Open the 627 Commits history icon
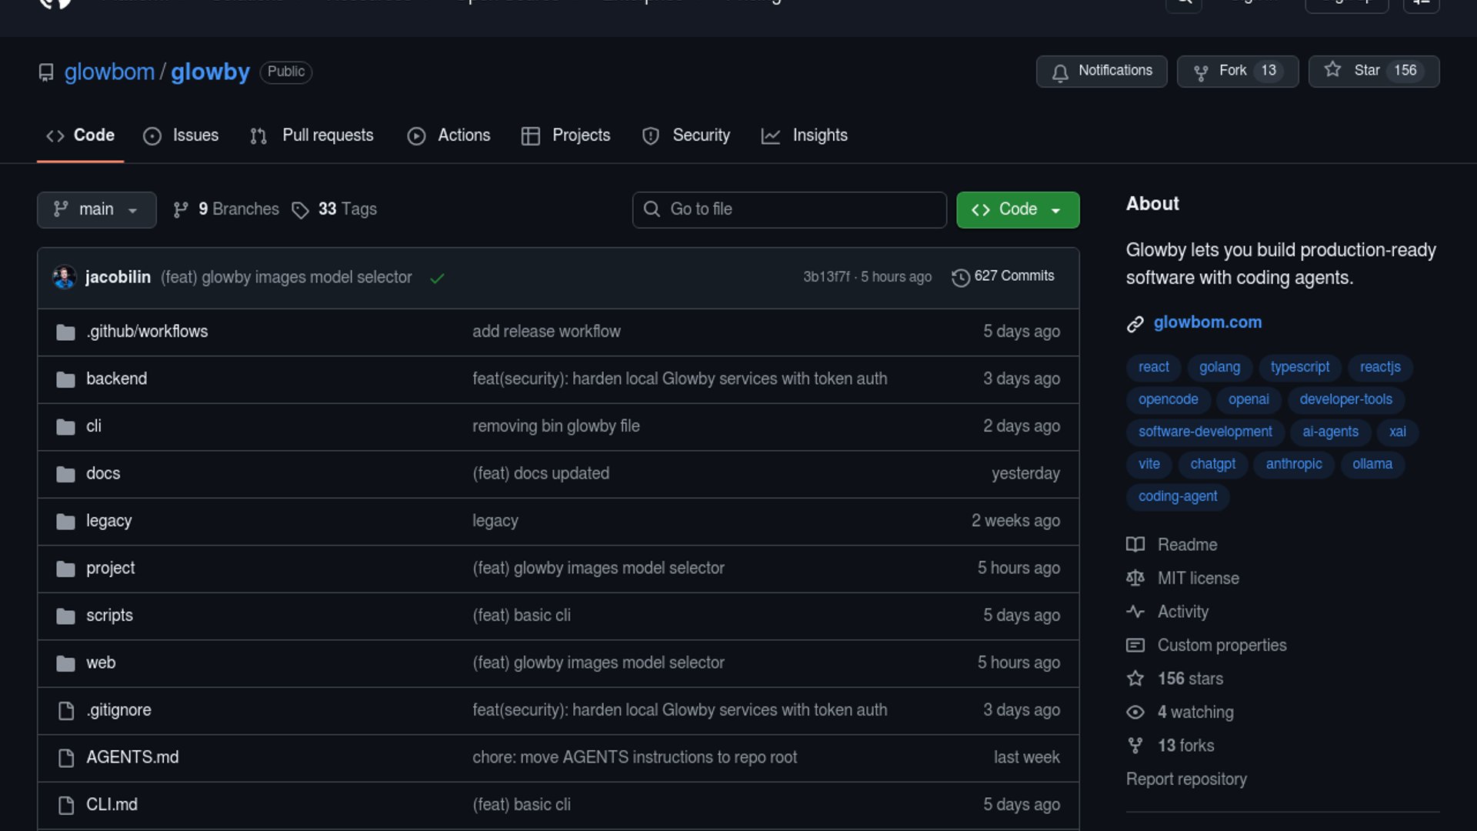 pyautogui.click(x=960, y=277)
